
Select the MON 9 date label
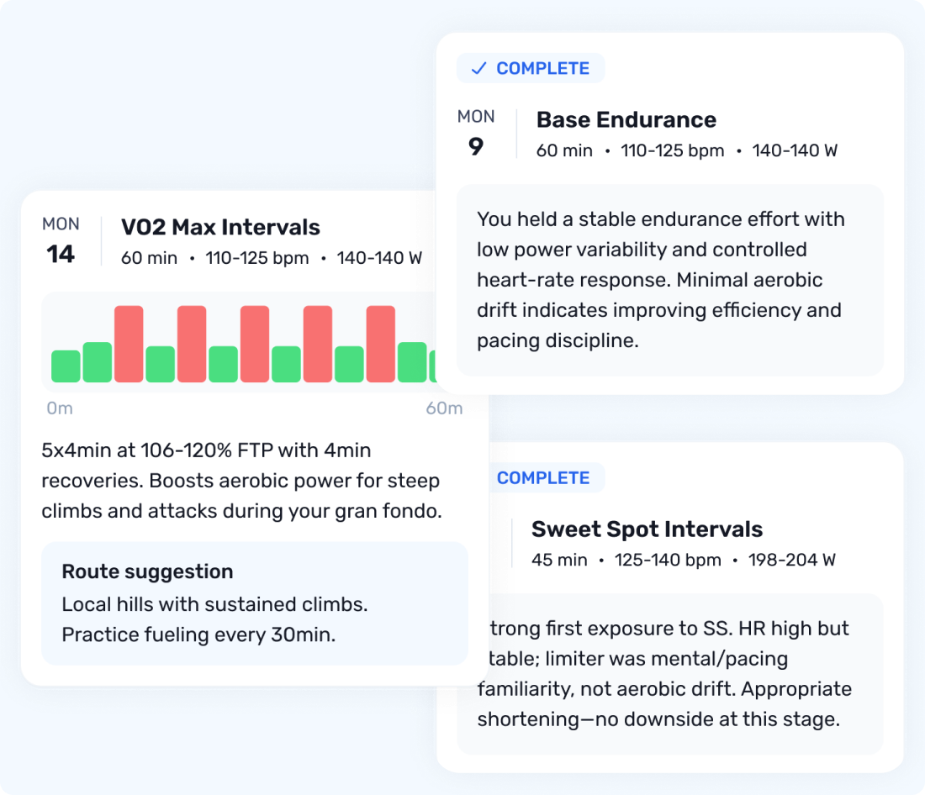click(x=476, y=134)
